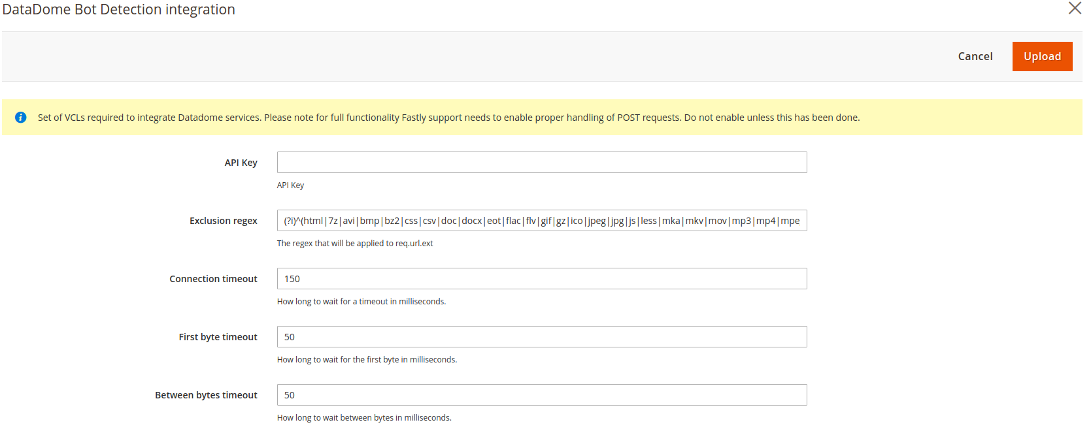Click the First byte timeout field
The height and width of the screenshot is (433, 1091).
click(x=542, y=337)
